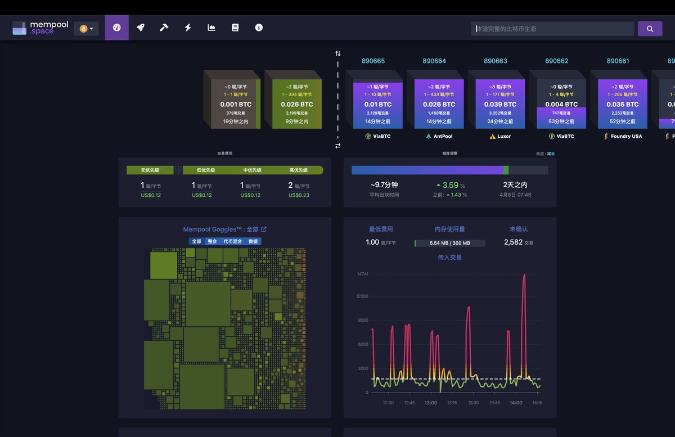
Task: Click the Foundry USA pool icon
Action: [x=606, y=136]
